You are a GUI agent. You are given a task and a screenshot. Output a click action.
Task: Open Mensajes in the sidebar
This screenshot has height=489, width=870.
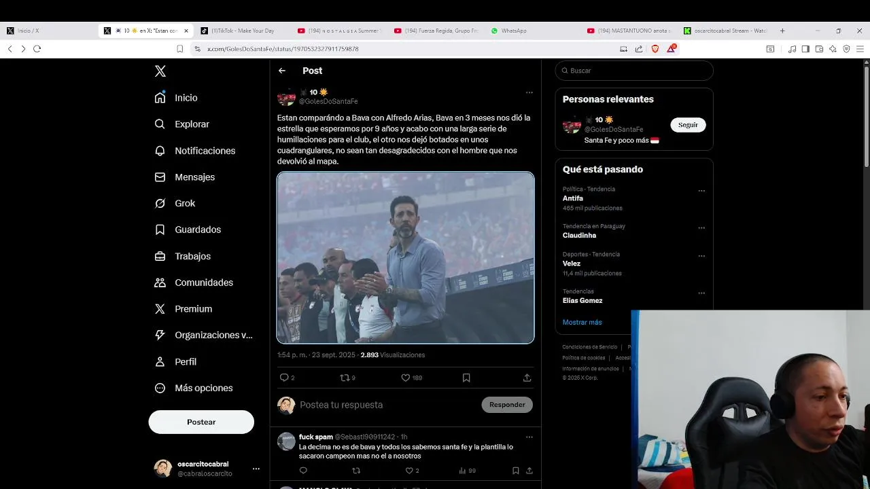(x=184, y=177)
